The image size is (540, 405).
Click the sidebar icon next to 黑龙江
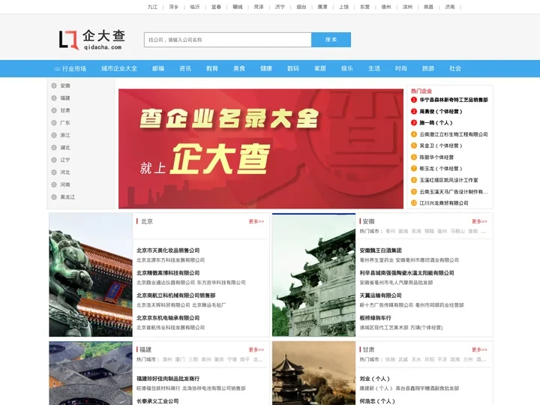(x=54, y=197)
